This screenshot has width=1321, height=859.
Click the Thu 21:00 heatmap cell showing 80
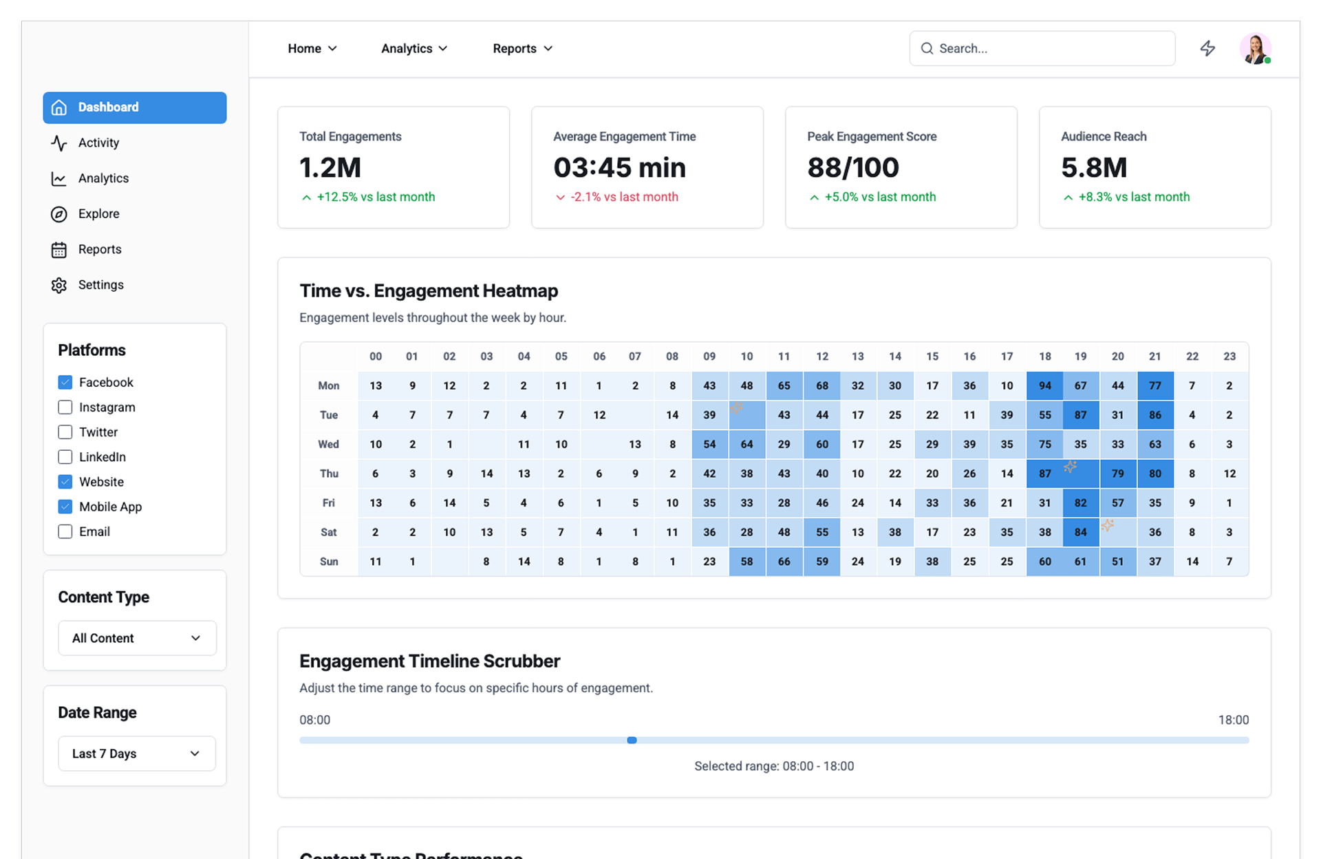pos(1155,474)
